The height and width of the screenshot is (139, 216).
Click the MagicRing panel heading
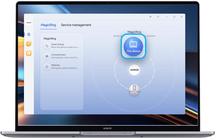[x=50, y=38]
